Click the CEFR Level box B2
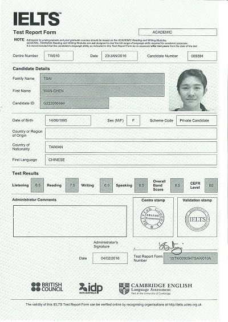The image size is (228, 322). pos(211,185)
